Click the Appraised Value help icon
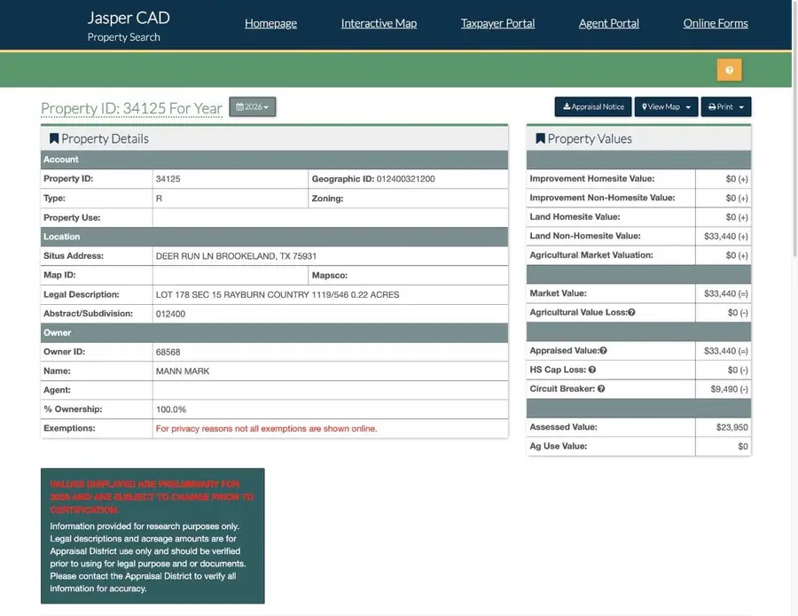 point(603,350)
